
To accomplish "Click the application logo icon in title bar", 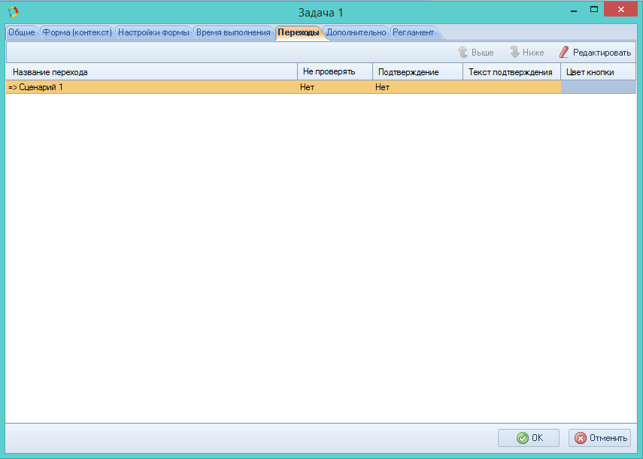I will coord(13,12).
